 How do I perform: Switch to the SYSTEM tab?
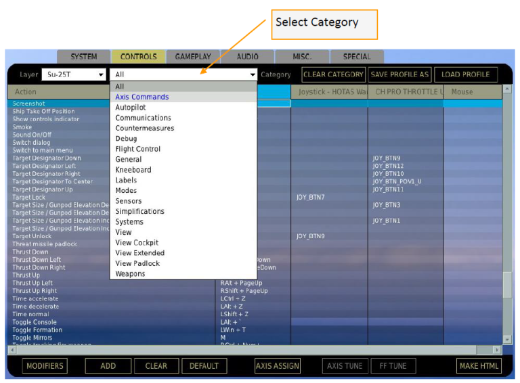tap(84, 57)
